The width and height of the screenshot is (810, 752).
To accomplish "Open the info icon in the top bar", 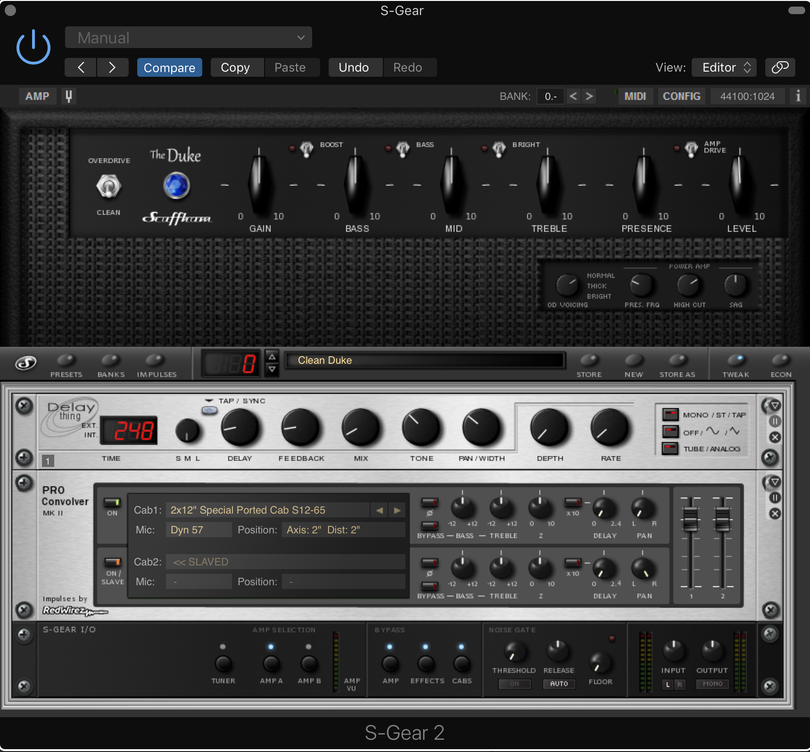I will coord(798,96).
